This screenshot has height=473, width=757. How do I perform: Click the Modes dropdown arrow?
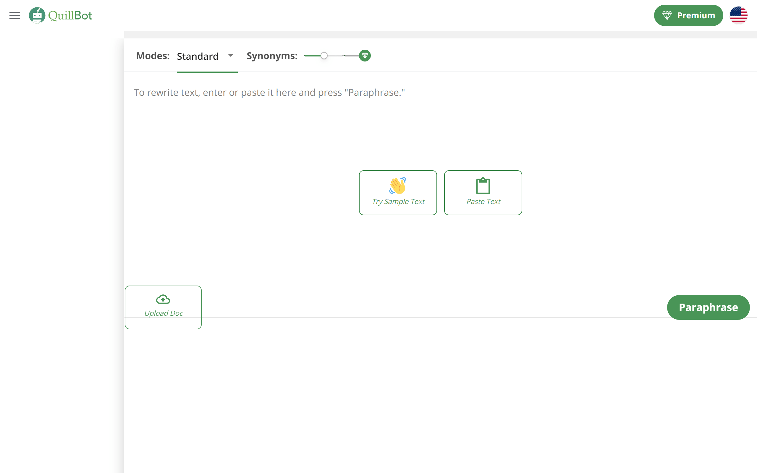[x=231, y=55]
